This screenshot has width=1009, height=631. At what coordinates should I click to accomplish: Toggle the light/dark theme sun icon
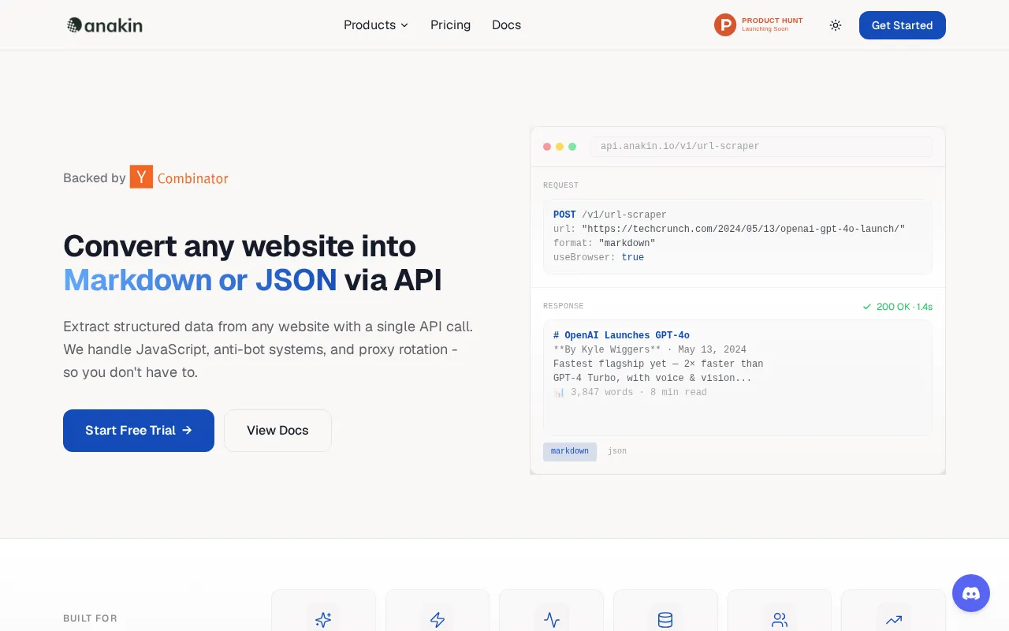click(x=836, y=25)
